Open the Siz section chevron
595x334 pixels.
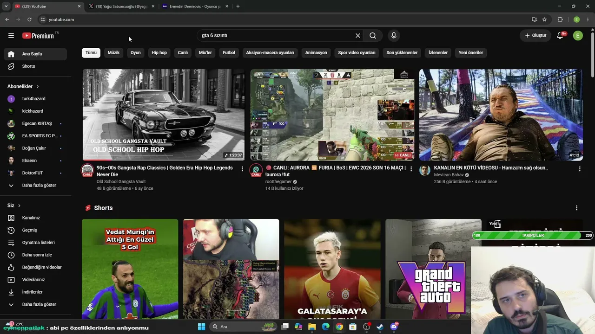click(x=19, y=206)
